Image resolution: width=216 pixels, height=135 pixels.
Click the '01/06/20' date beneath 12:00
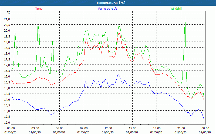(107, 132)
